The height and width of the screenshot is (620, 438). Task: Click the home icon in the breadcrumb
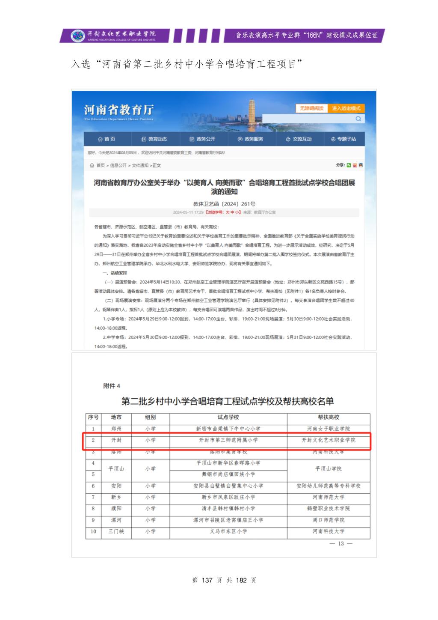(92, 165)
